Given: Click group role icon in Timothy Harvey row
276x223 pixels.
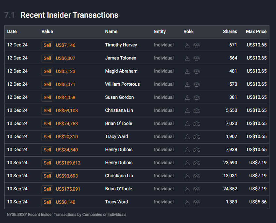Looking at the screenshot, I should tap(197, 45).
